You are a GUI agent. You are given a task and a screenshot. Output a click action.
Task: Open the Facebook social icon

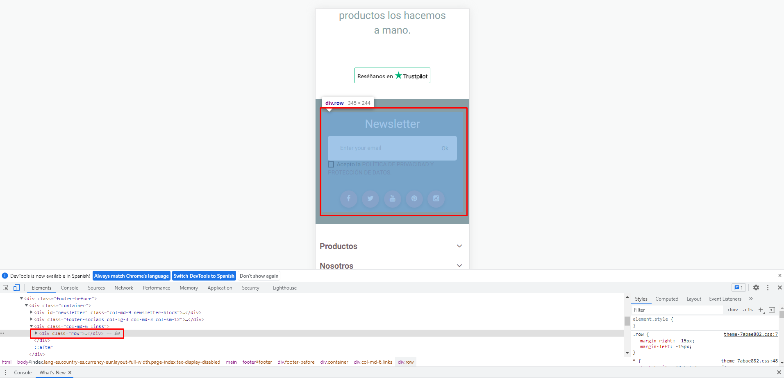click(349, 199)
